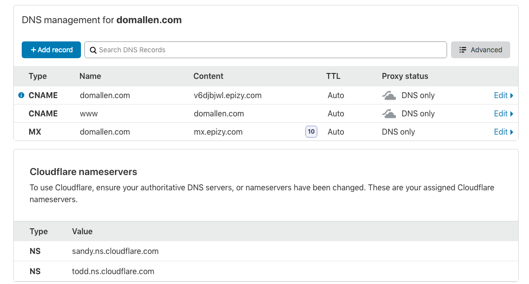The image size is (529, 284).
Task: Click the TTL column header
Action: coord(333,76)
